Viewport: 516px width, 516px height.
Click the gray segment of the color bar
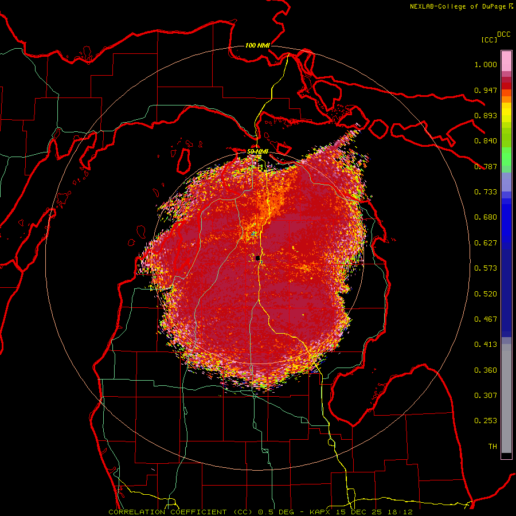tap(506, 398)
